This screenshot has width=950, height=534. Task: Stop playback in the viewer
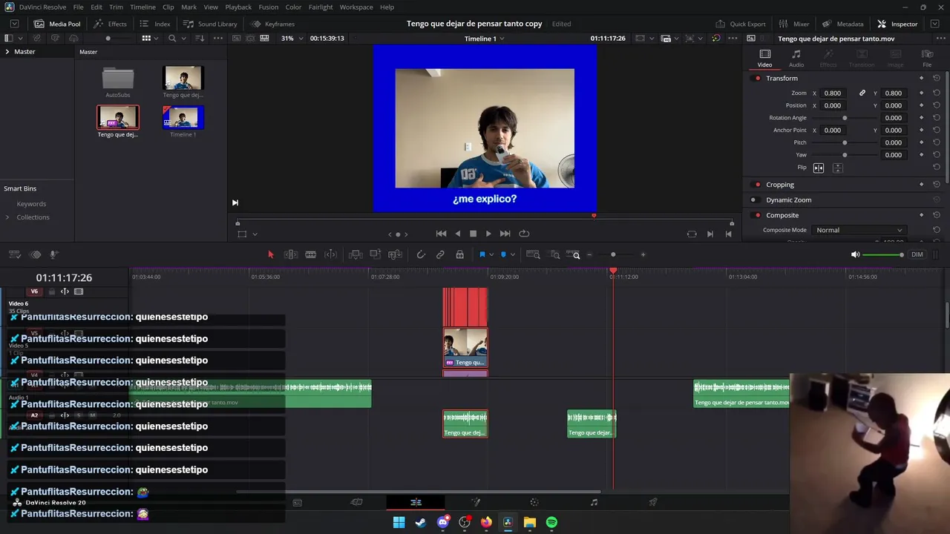473,234
